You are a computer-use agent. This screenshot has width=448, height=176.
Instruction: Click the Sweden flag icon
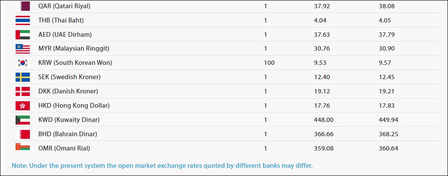[x=23, y=77]
